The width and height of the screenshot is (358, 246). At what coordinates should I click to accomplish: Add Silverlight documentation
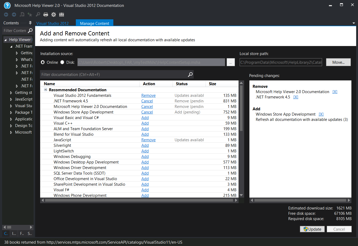tap(145, 145)
